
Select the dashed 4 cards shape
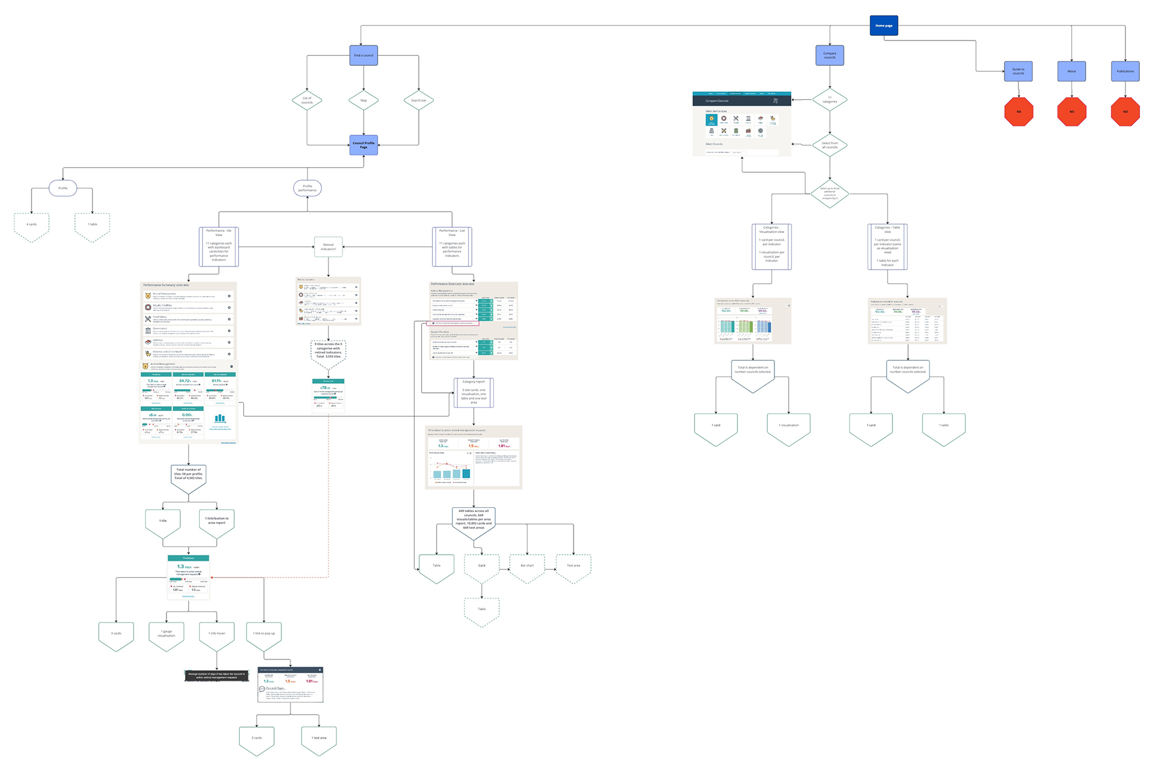pos(31,227)
